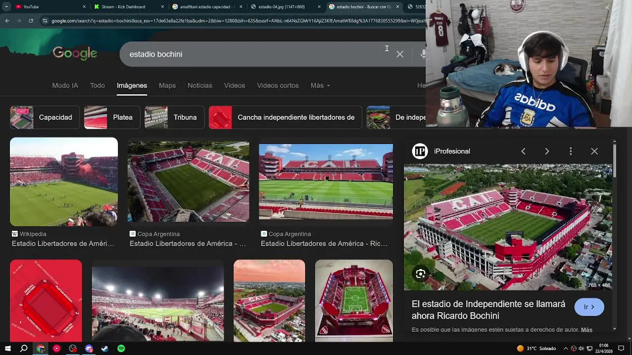The width and height of the screenshot is (632, 355).
Task: Clear the search text with the X icon
Action: (x=400, y=54)
